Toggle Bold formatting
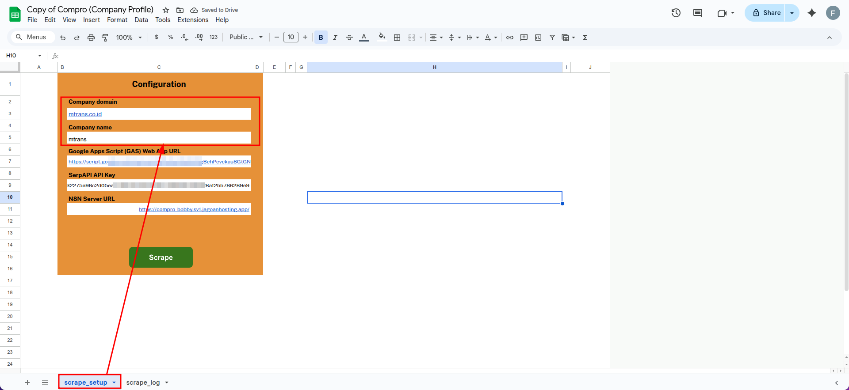Screen dimensions: 849x390 point(321,38)
